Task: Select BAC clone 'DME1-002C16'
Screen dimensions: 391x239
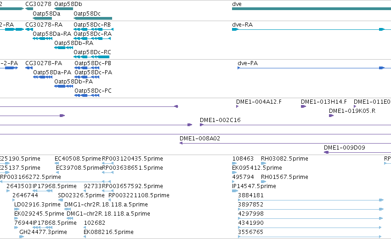Action: click(220, 120)
